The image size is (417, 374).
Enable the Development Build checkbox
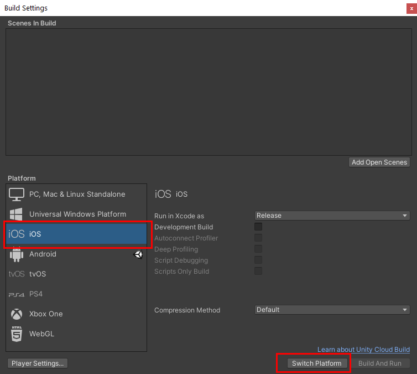click(258, 227)
